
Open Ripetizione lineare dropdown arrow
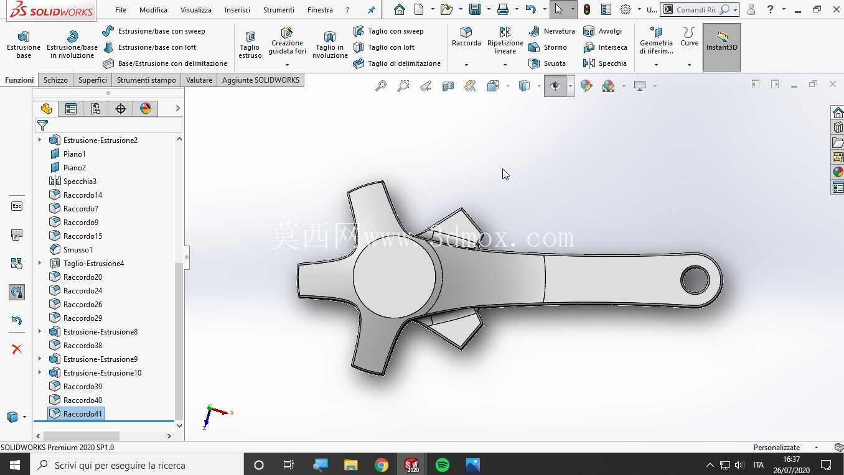tap(505, 65)
